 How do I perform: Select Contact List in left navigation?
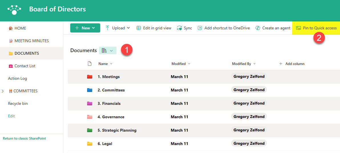tap(25, 66)
